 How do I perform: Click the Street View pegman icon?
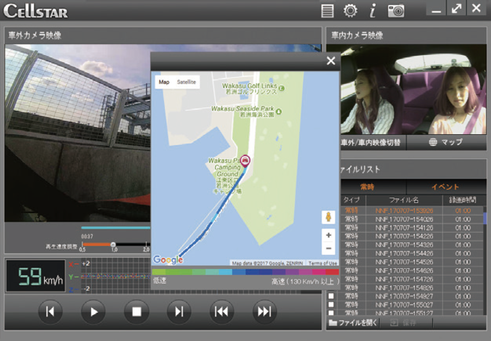click(x=328, y=217)
